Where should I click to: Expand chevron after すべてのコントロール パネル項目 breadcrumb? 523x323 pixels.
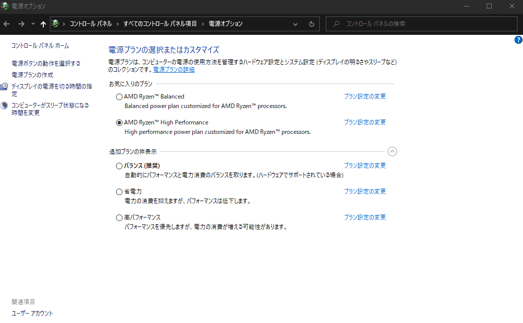pyautogui.click(x=203, y=24)
